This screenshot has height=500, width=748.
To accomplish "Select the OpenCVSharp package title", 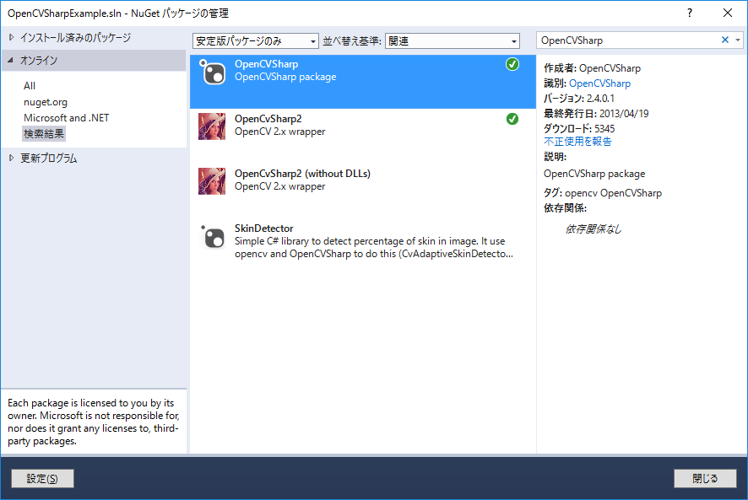I will point(266,64).
